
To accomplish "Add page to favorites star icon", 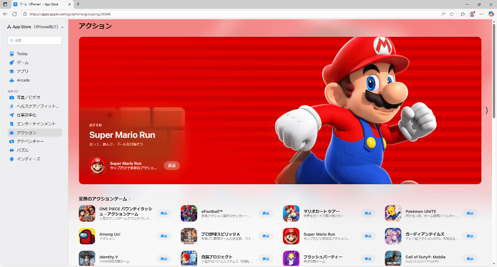I will [x=452, y=14].
